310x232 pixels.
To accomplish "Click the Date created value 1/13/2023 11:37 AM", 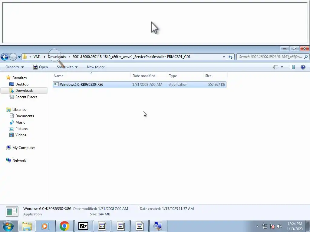I will (178, 209).
